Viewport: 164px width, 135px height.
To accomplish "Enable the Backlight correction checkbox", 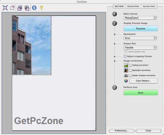I will [x=130, y=70].
